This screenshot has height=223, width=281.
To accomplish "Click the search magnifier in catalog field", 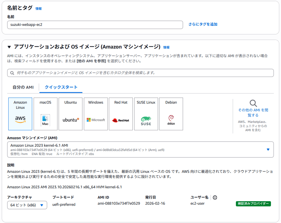I will 12,73.
